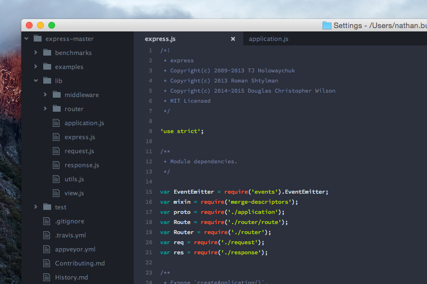Click 'Module dependencies.' comment text
Screen dimensions: 427x284
[x=204, y=162]
